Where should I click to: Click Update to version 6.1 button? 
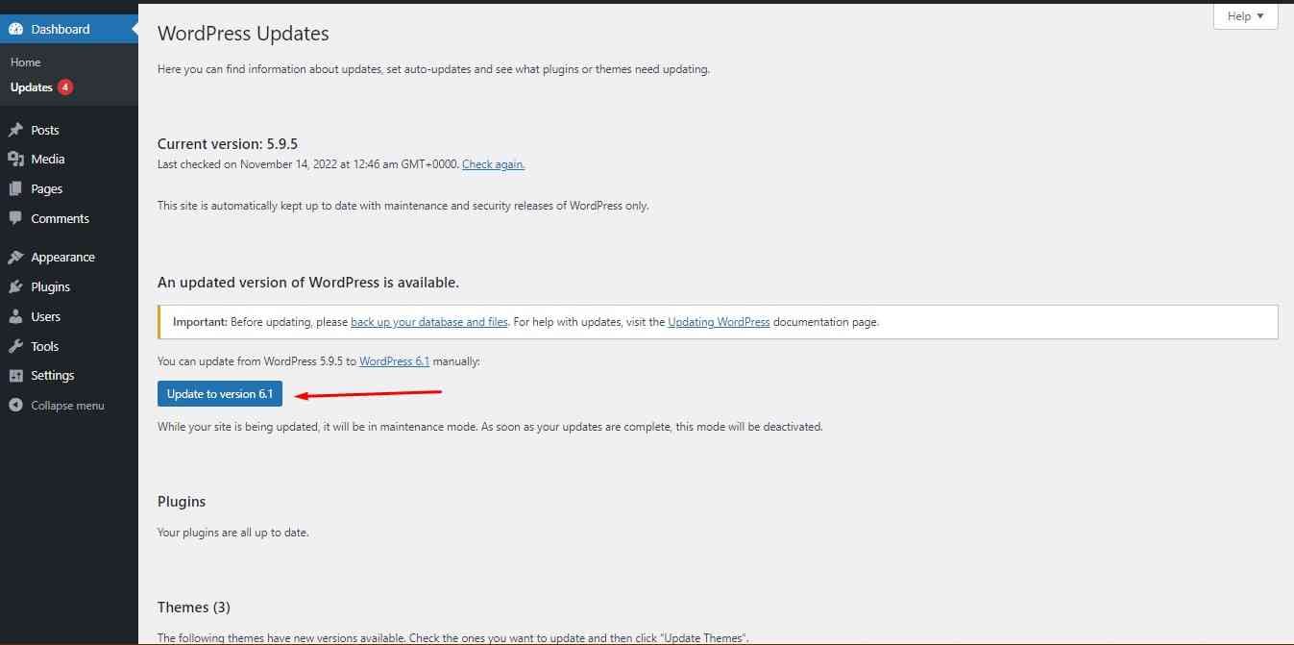pos(220,394)
